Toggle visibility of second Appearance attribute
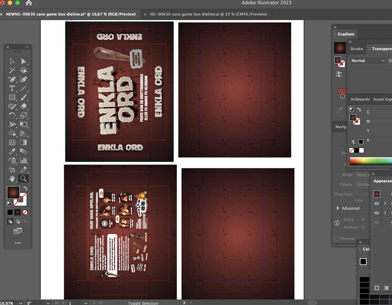Screen dimensions: 392x305 point(377,213)
